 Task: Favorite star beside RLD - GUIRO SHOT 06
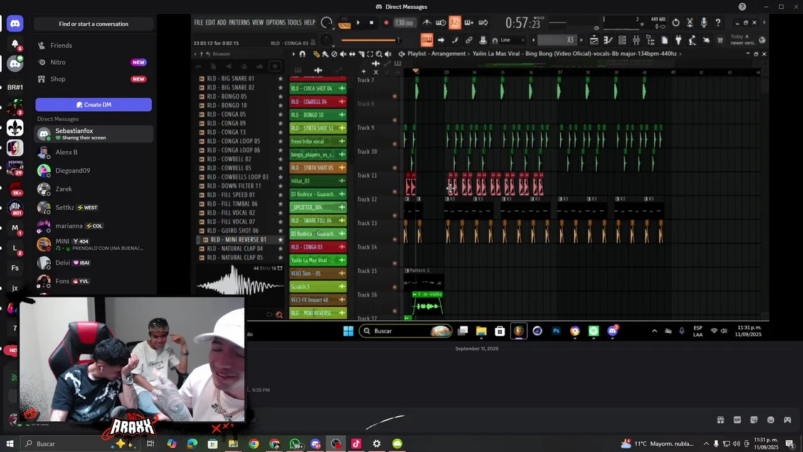280,230
